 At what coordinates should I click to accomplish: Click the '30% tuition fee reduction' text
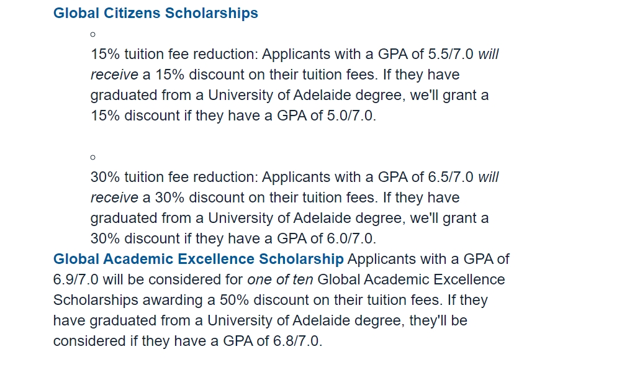(x=174, y=177)
